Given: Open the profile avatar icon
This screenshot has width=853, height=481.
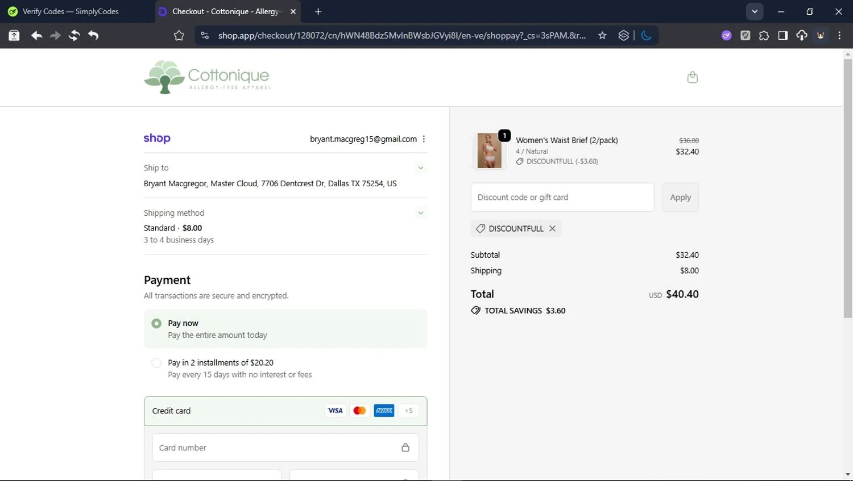Looking at the screenshot, I should pyautogui.click(x=821, y=35).
